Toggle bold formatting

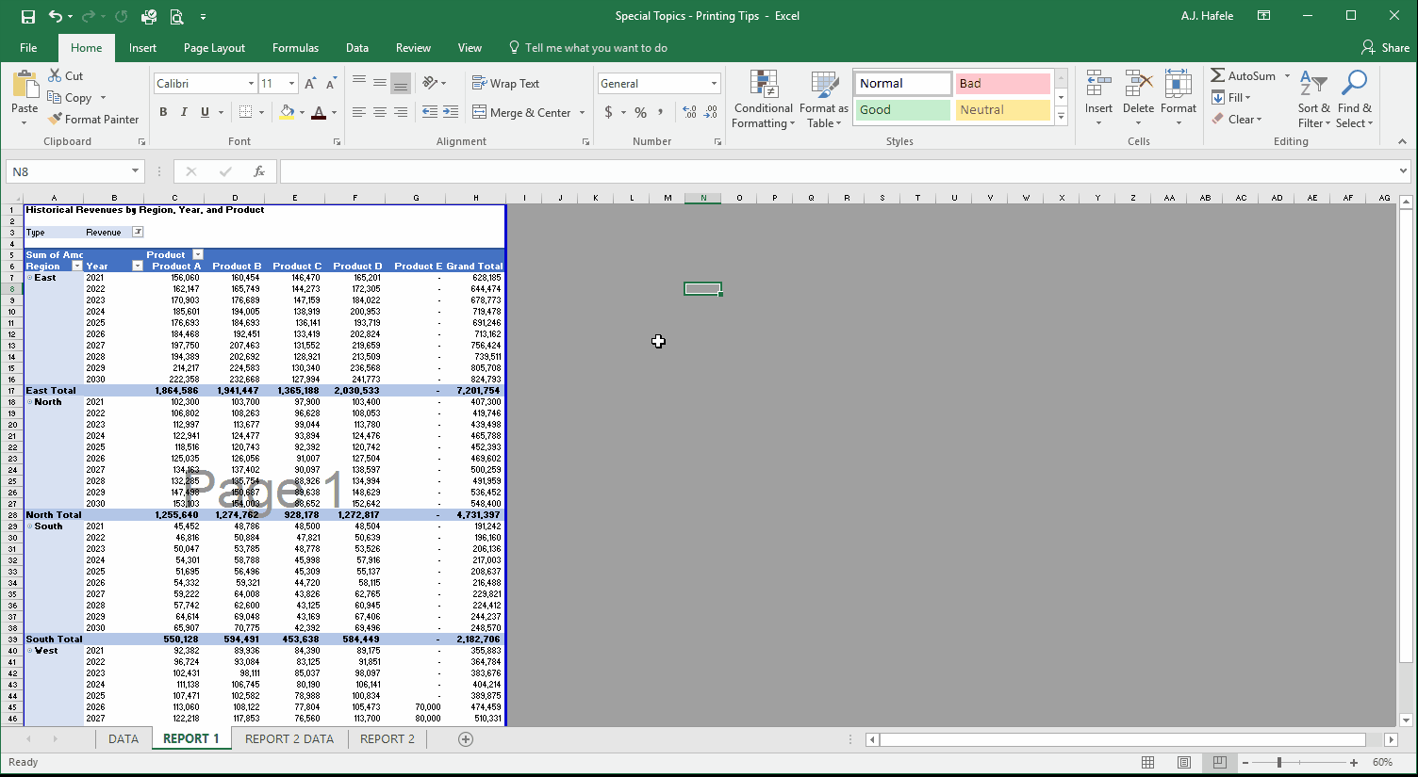[163, 112]
